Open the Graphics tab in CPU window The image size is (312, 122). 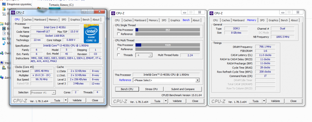(x=75, y=19)
